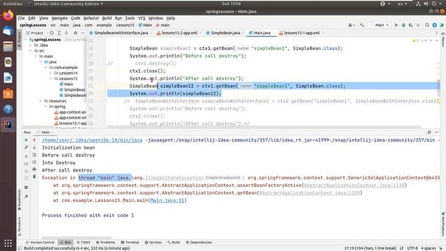The width and height of the screenshot is (446, 251).
Task: Open Version Control tool window
Action: [x=40, y=243]
